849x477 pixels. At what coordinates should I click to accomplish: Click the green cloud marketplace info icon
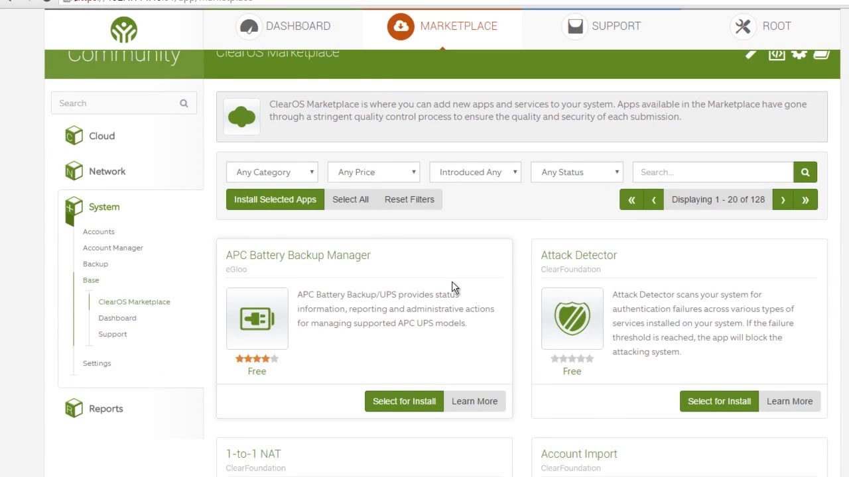click(241, 117)
